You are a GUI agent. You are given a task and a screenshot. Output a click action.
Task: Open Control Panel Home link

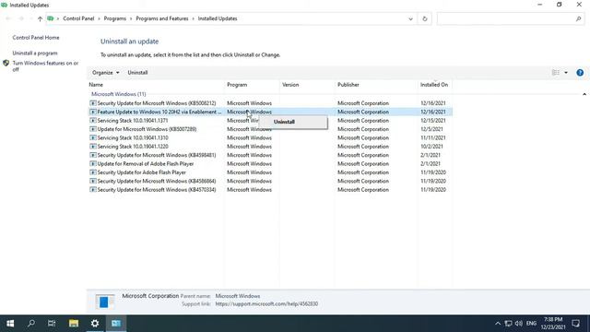[x=36, y=38]
